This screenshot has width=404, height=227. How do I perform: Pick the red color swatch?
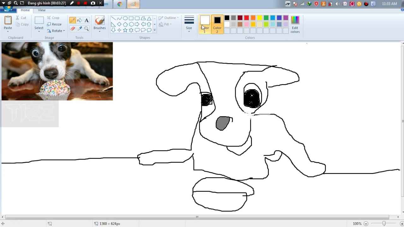point(247,18)
